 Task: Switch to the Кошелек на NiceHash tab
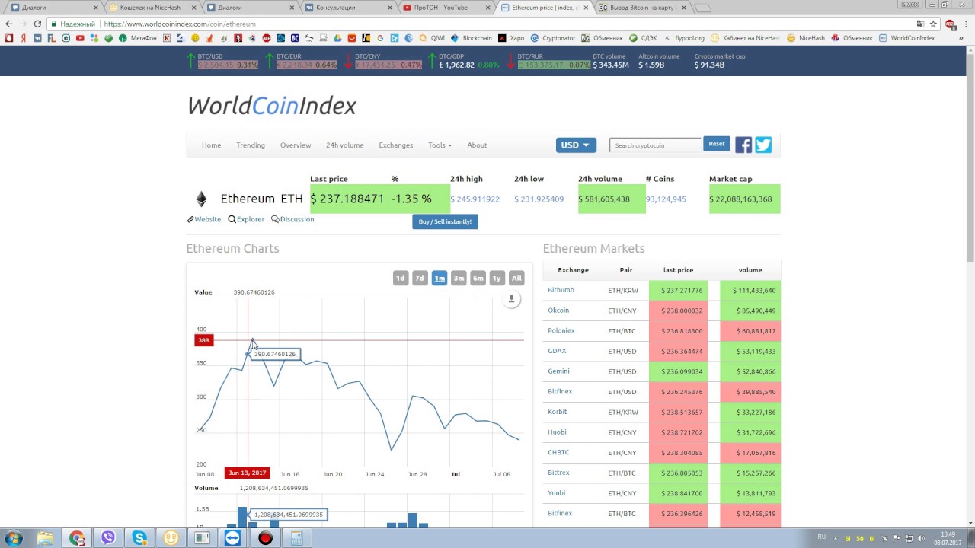[150, 8]
